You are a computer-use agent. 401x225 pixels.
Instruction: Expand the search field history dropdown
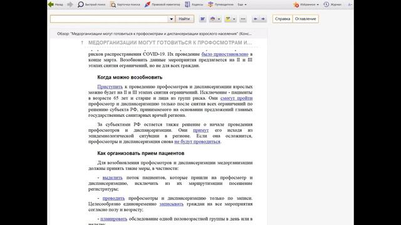point(171,19)
